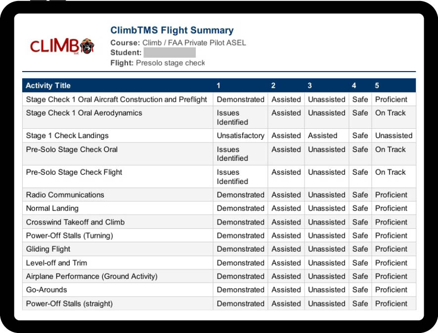Viewport: 438px width, 333px height.
Task: Click Demonstrated in Crosswind Takeoff and Climb row
Action: pyautogui.click(x=241, y=222)
